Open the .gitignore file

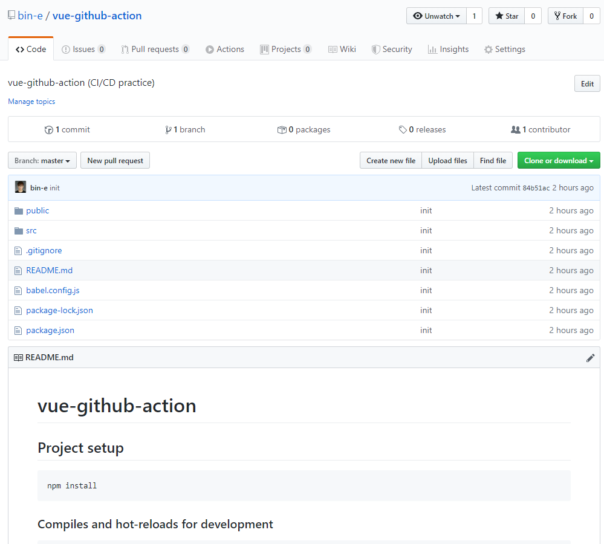tap(44, 251)
